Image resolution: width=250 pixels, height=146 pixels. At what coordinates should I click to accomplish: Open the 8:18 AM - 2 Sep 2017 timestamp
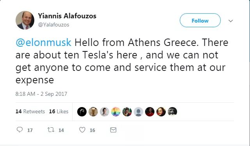pos(41,94)
